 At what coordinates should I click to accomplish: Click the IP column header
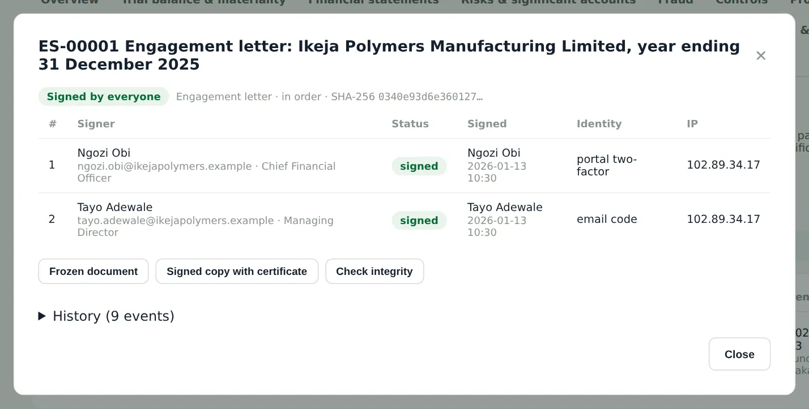[x=692, y=124]
